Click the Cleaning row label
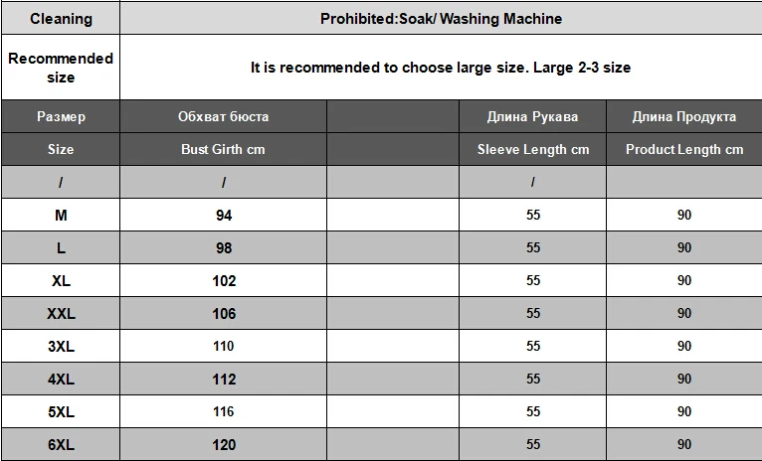Image resolution: width=762 pixels, height=461 pixels. (61, 19)
